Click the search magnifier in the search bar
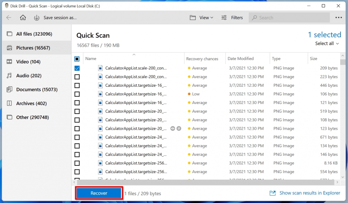The width and height of the screenshot is (348, 203). pyautogui.click(x=254, y=17)
